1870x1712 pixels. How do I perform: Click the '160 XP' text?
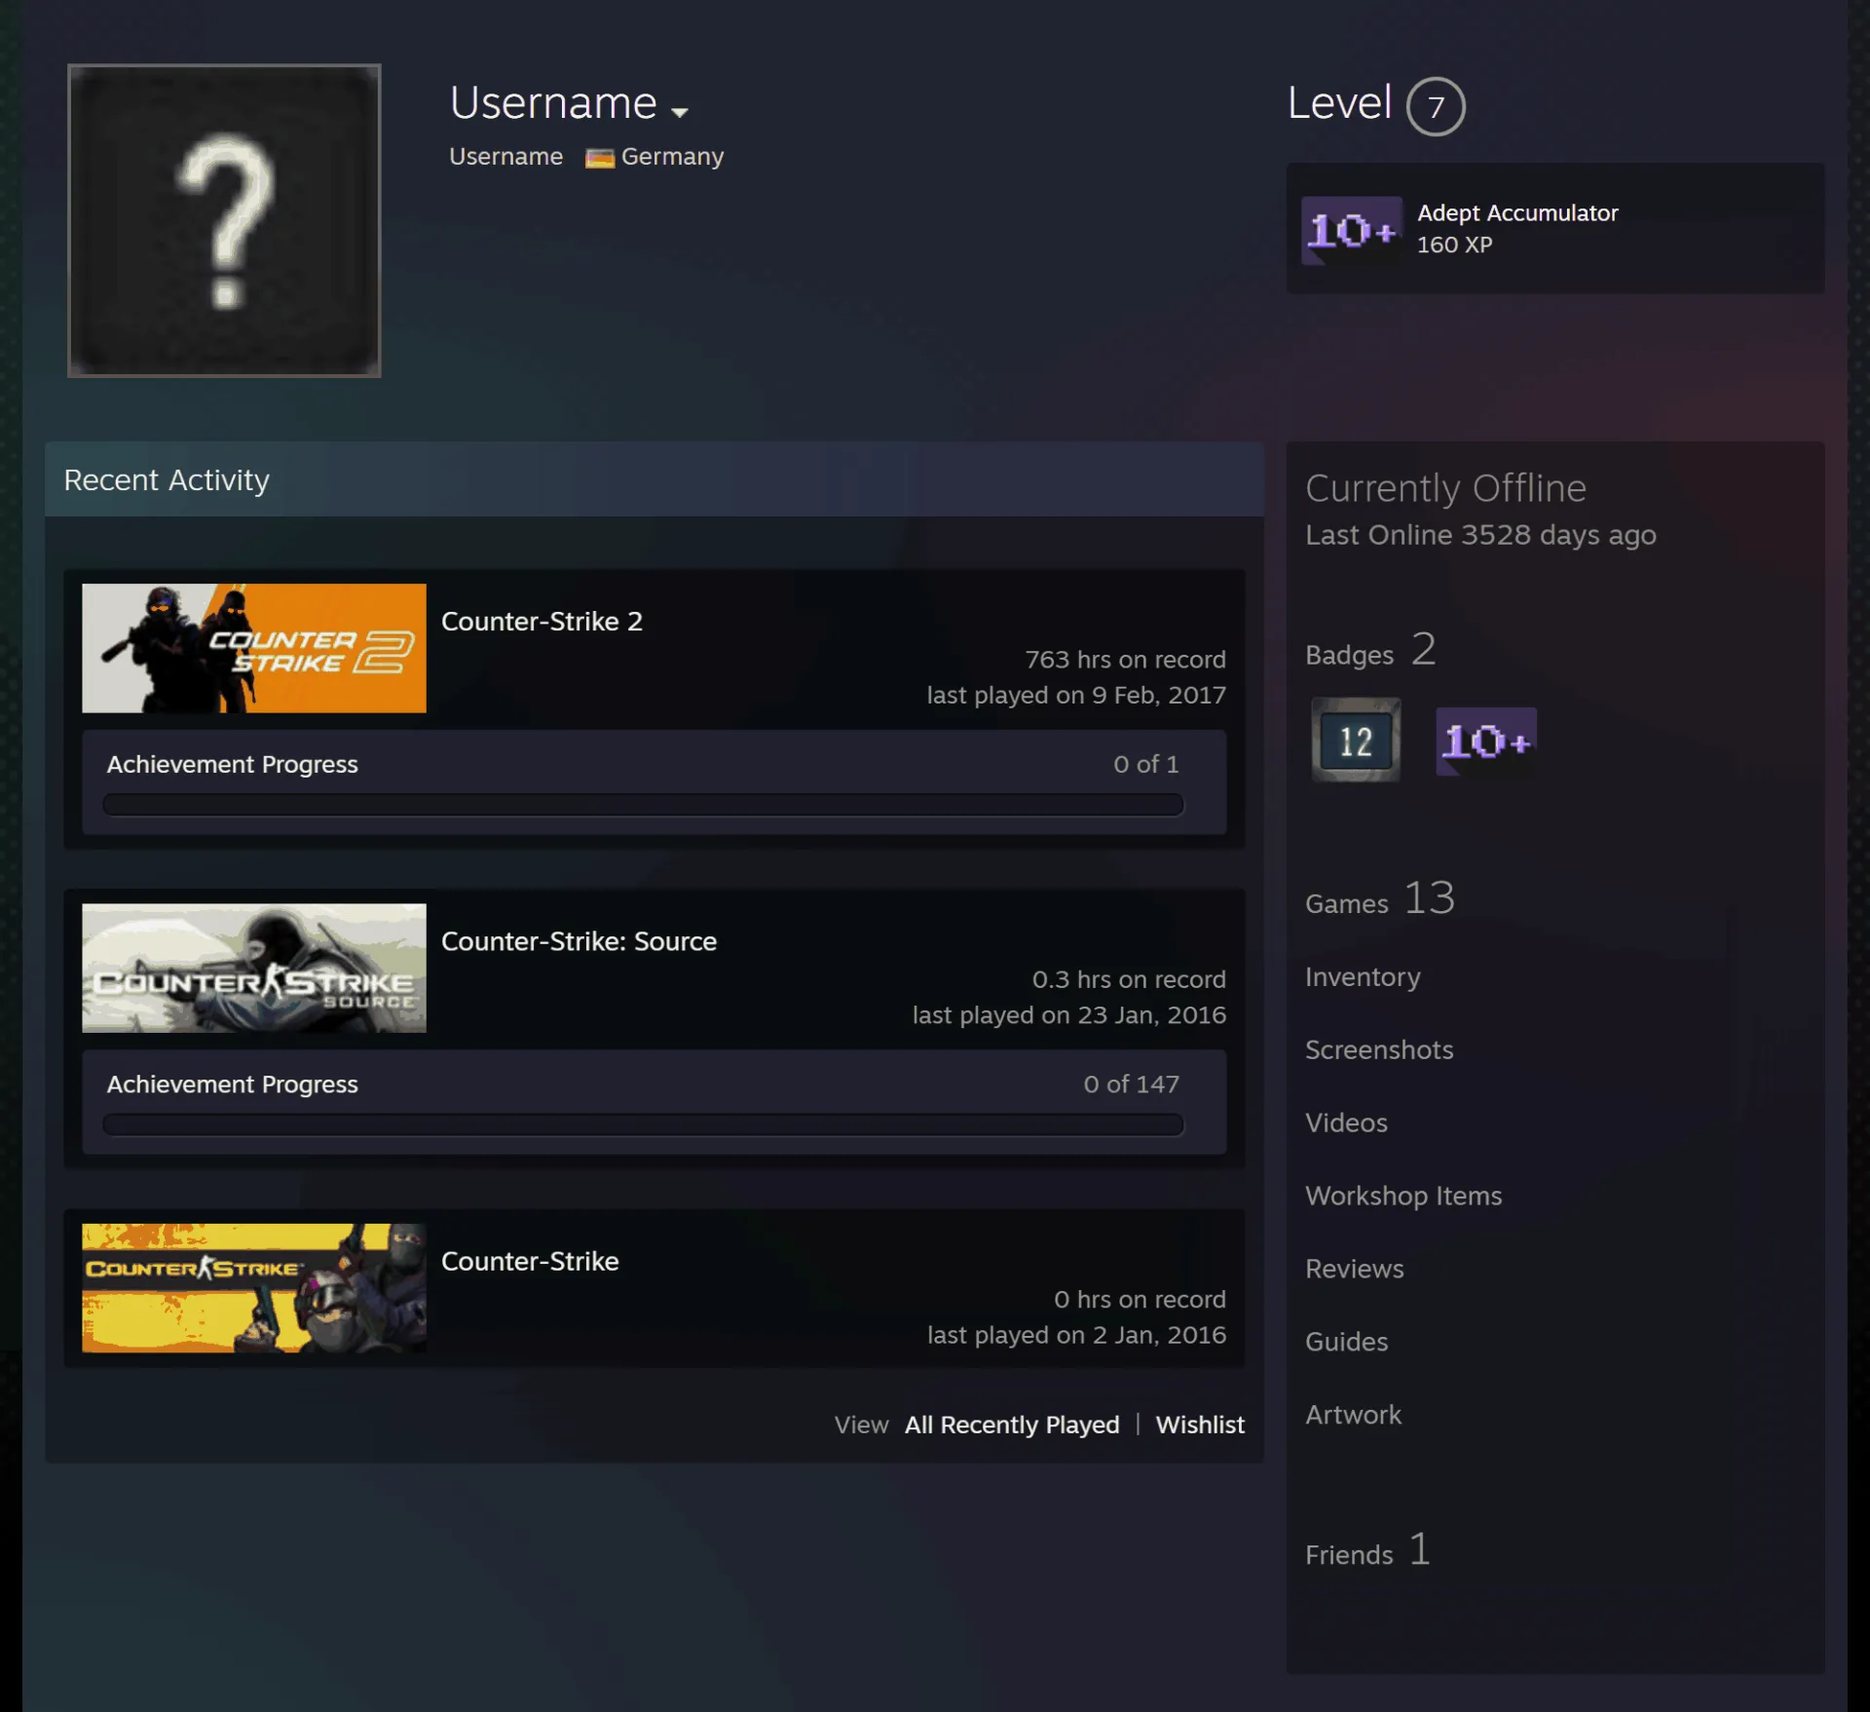click(x=1454, y=245)
